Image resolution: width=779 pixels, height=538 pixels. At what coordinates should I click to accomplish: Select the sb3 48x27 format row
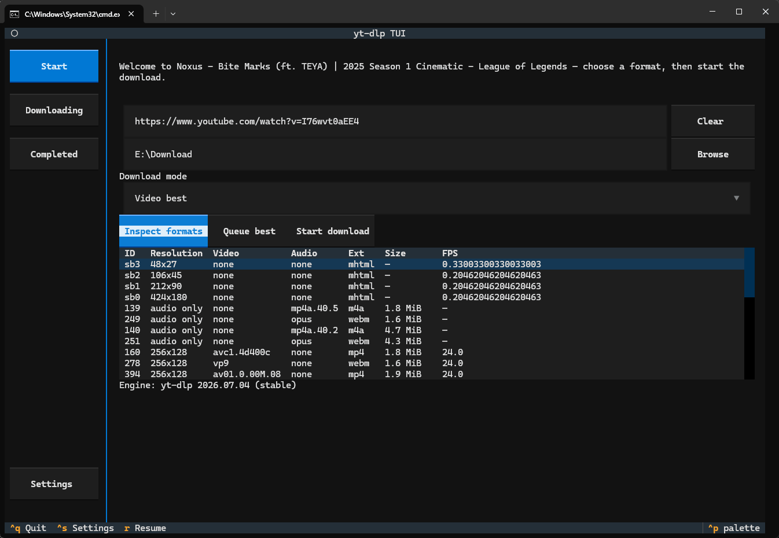(x=432, y=264)
